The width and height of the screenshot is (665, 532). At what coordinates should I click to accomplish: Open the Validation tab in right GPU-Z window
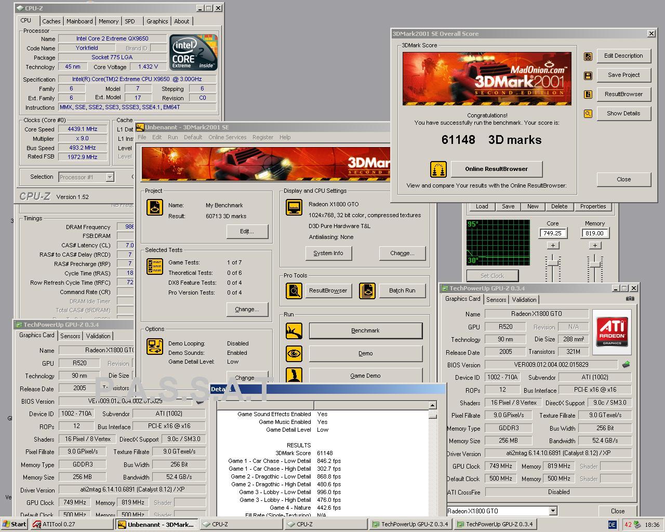[x=524, y=300]
